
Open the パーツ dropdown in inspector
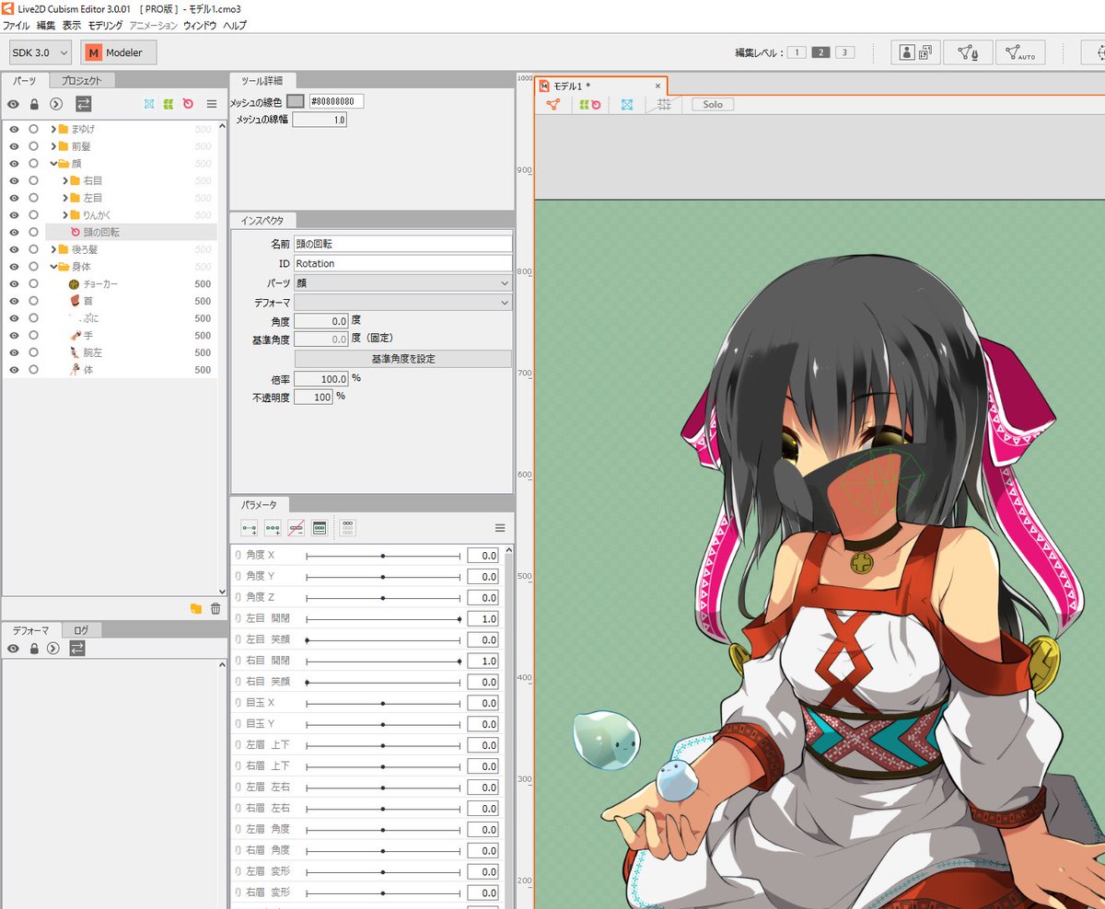click(402, 283)
